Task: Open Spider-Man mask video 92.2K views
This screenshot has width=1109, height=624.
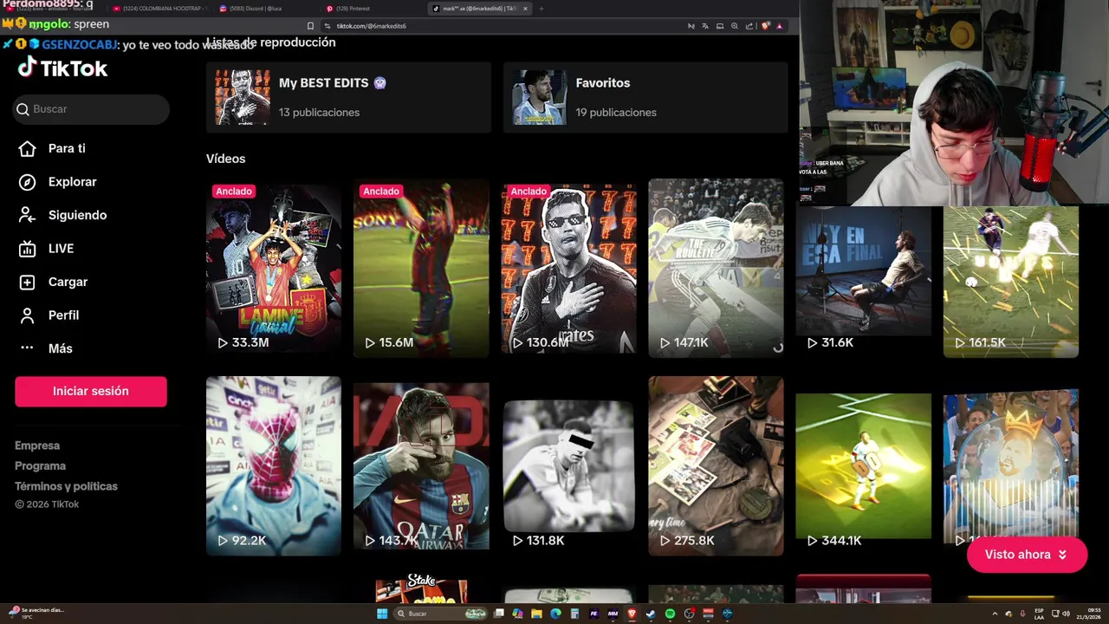Action: point(274,465)
